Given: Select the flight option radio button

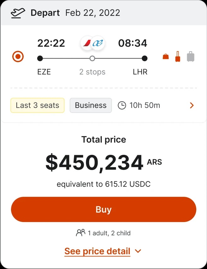Looking at the screenshot, I should pyautogui.click(x=18, y=57).
